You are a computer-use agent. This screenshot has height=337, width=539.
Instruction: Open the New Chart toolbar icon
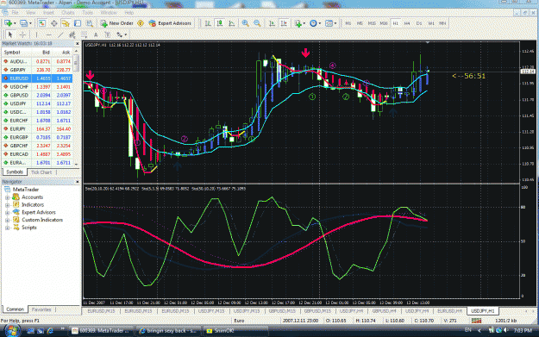coord(8,23)
